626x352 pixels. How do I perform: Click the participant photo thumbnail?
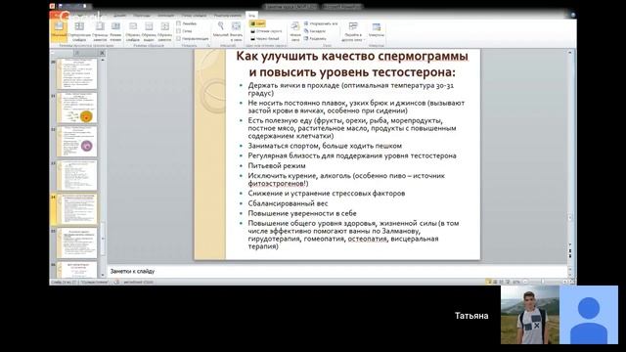[x=530, y=315]
